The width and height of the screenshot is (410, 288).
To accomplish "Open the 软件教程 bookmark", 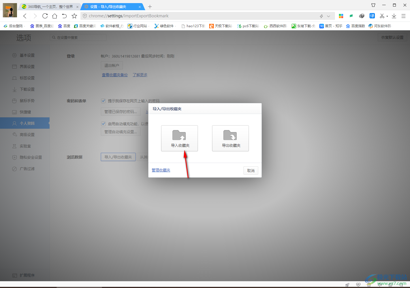I will tap(112, 26).
